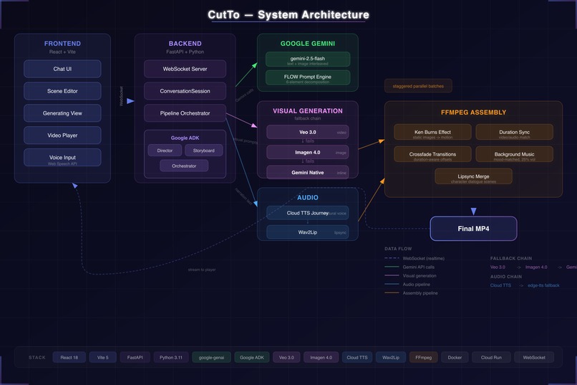This screenshot has width=577, height=385.
Task: Select the Docker stack chip
Action: [455, 357]
